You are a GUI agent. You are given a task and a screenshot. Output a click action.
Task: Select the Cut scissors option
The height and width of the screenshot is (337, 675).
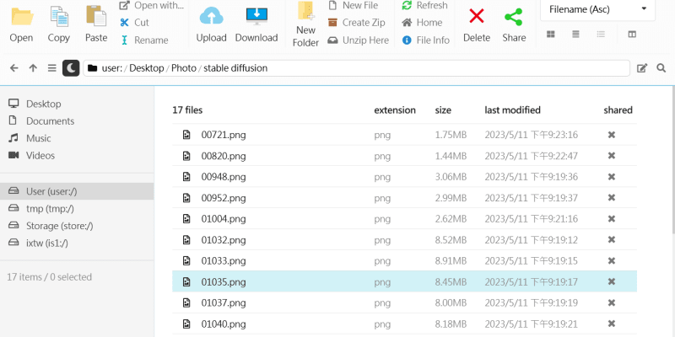click(135, 23)
